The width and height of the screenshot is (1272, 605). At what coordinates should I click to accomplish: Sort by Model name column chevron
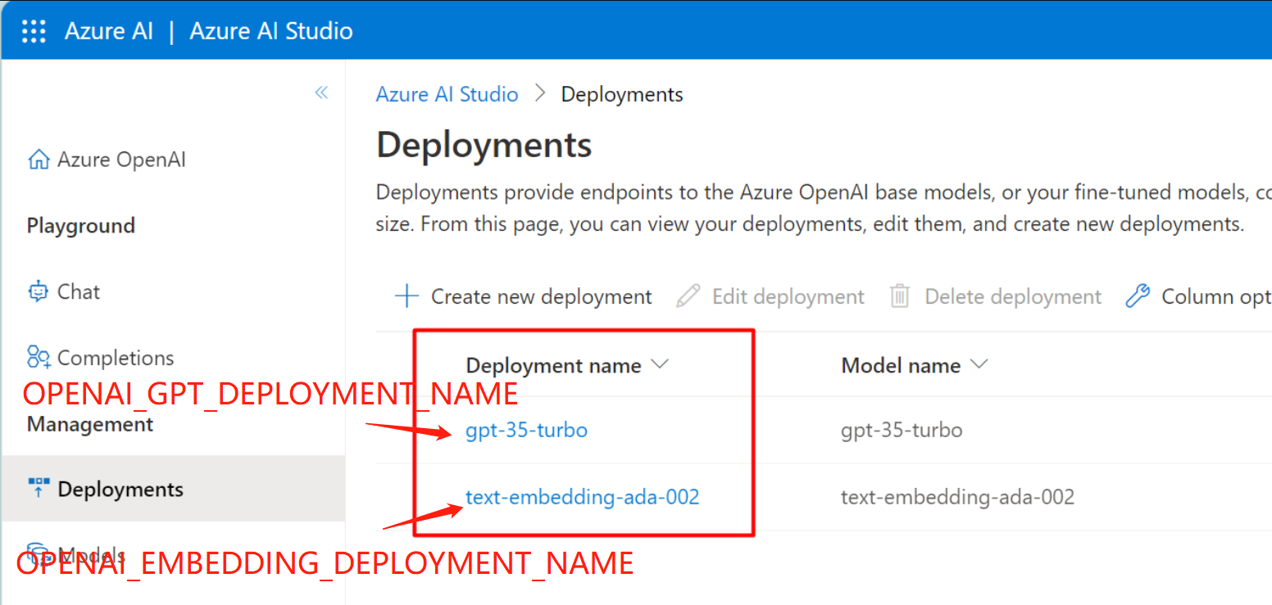tap(979, 365)
